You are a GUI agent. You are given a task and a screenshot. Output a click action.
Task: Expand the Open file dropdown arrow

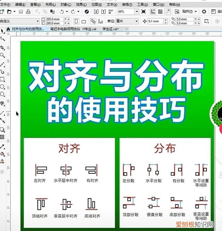15,11
